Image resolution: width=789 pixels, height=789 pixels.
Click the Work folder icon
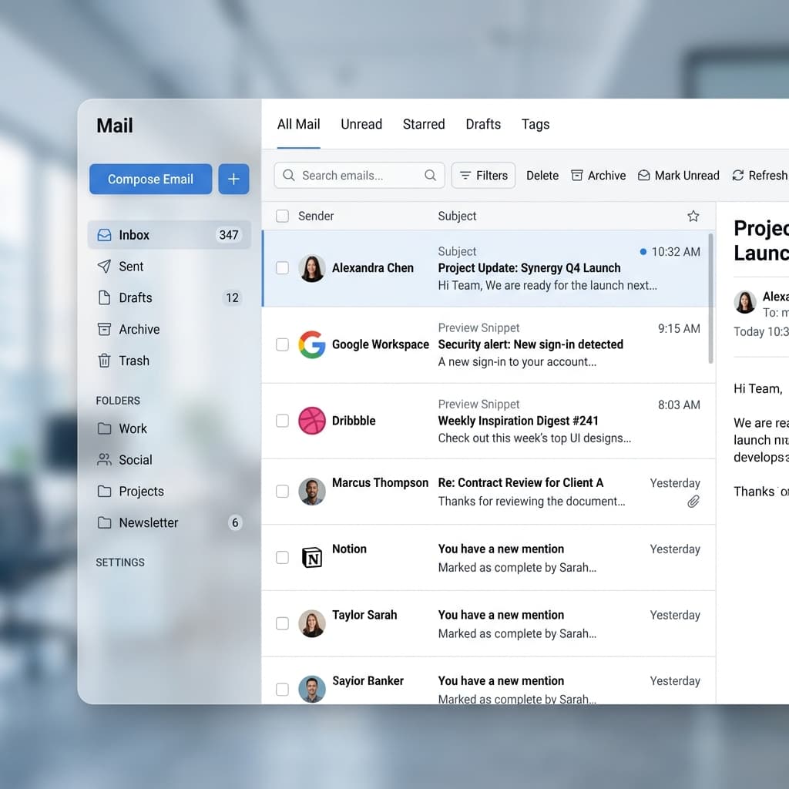(x=104, y=428)
